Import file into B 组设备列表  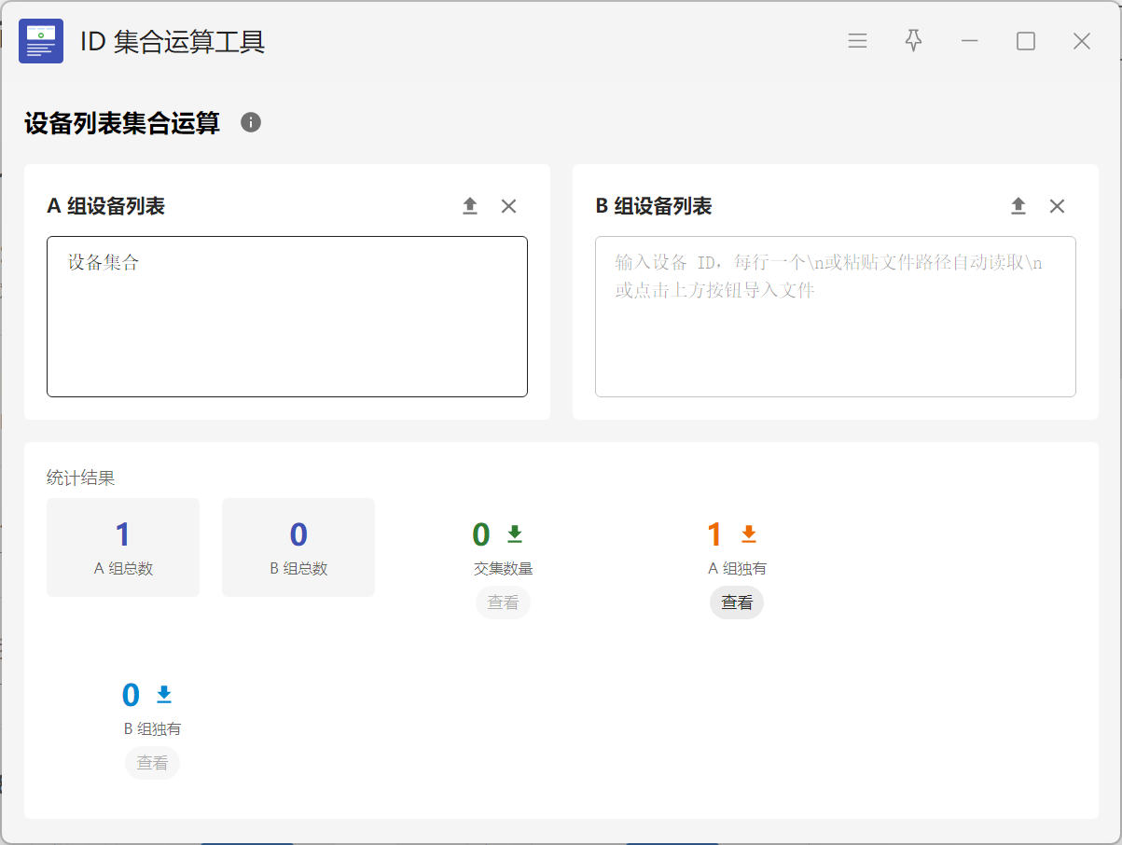click(x=1018, y=206)
